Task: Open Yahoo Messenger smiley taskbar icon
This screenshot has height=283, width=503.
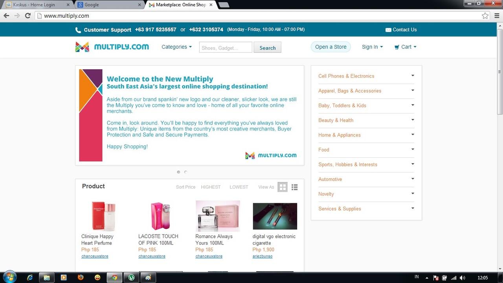Action: click(x=97, y=277)
